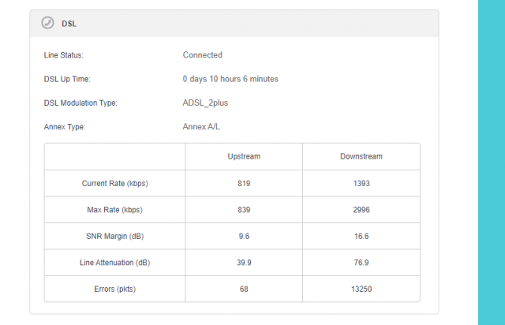Click the DSL section title
The image size is (505, 325).
[x=69, y=24]
